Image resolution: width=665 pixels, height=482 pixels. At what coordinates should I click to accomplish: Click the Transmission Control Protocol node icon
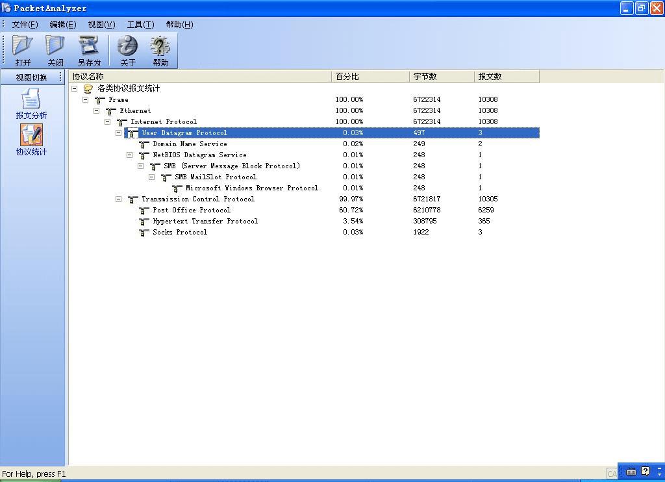click(132, 199)
